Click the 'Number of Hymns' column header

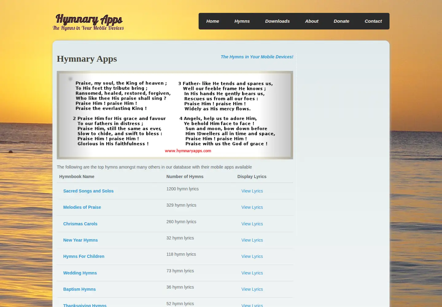[x=185, y=177]
